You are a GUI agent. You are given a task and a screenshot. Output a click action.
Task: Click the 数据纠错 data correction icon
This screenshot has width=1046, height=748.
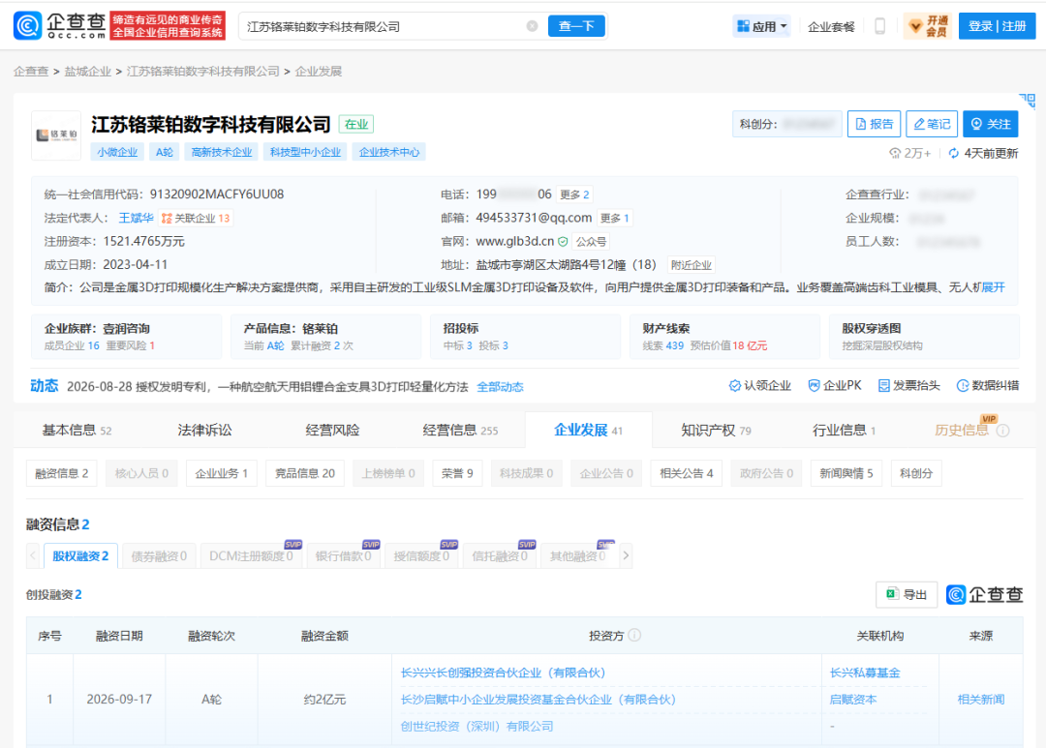tap(963, 385)
